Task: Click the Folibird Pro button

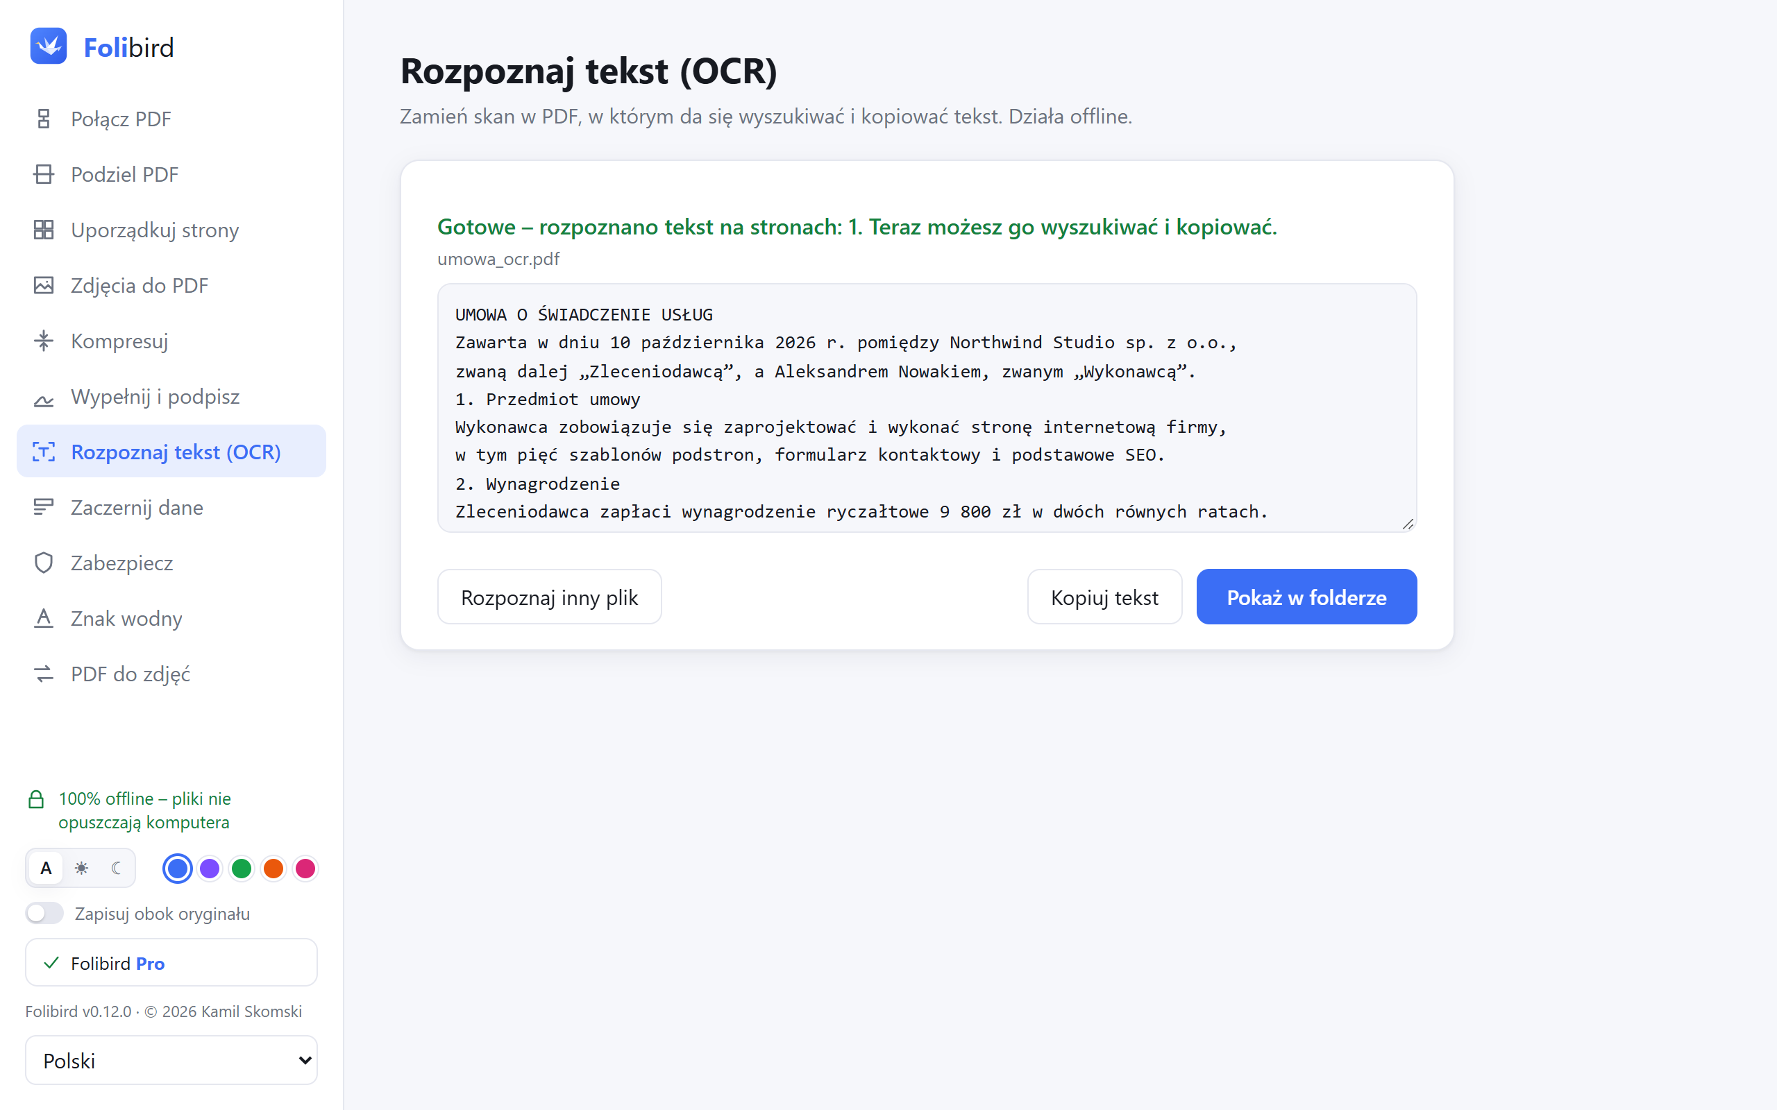Action: 171,962
